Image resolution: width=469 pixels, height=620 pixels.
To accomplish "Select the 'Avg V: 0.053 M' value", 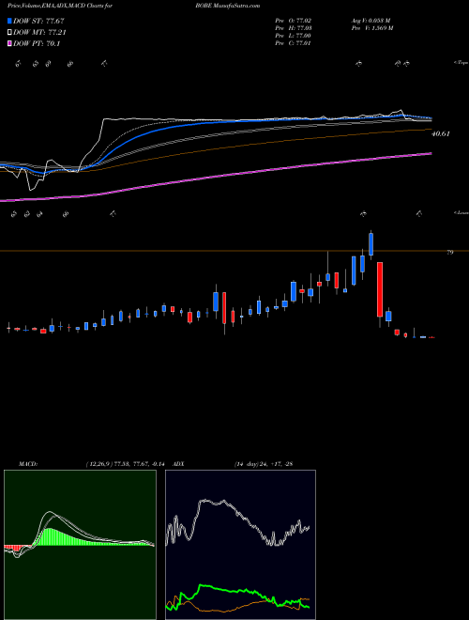I will [x=371, y=21].
